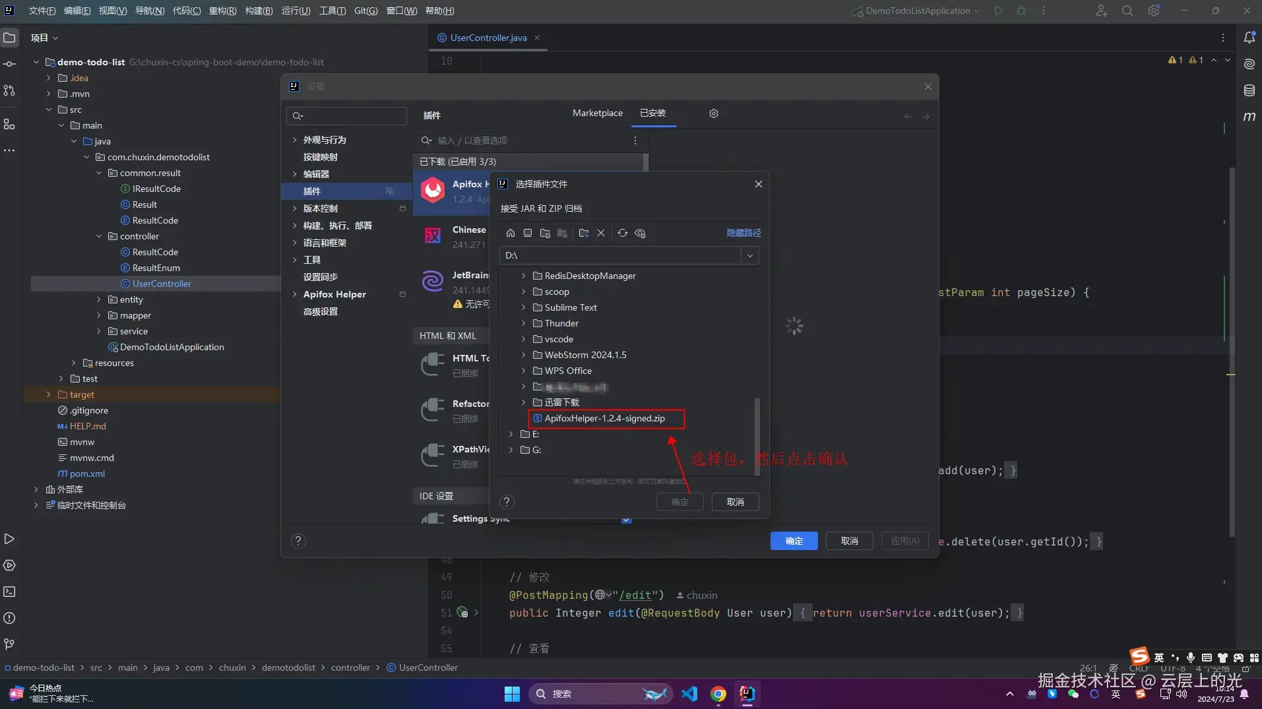Open Search Everywhere magnifier in title bar
The width and height of the screenshot is (1262, 709).
click(1127, 11)
